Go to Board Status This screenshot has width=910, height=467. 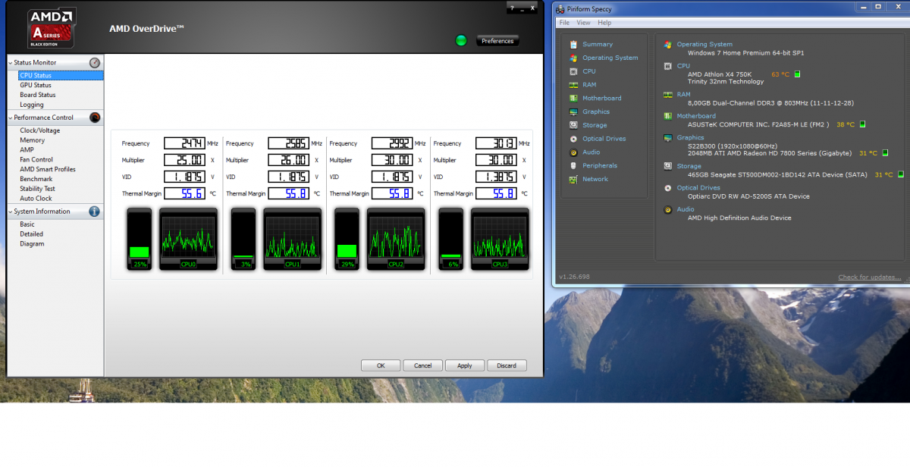[38, 95]
